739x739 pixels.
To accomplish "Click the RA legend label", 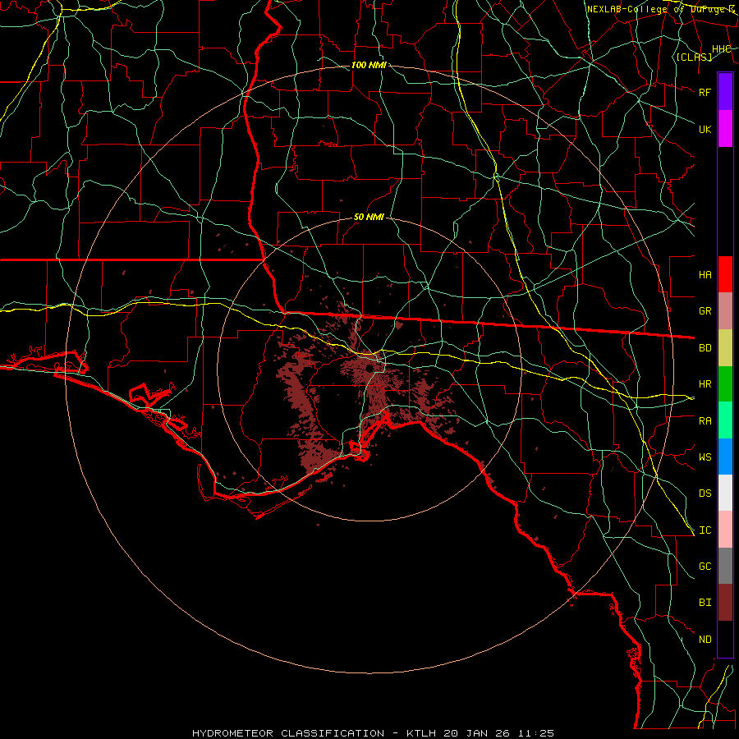I will (705, 421).
